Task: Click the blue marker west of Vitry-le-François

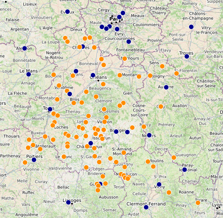Action: [x=191, y=27]
